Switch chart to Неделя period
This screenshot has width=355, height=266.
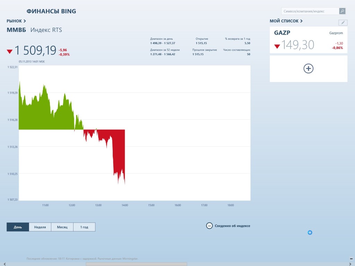(x=40, y=227)
